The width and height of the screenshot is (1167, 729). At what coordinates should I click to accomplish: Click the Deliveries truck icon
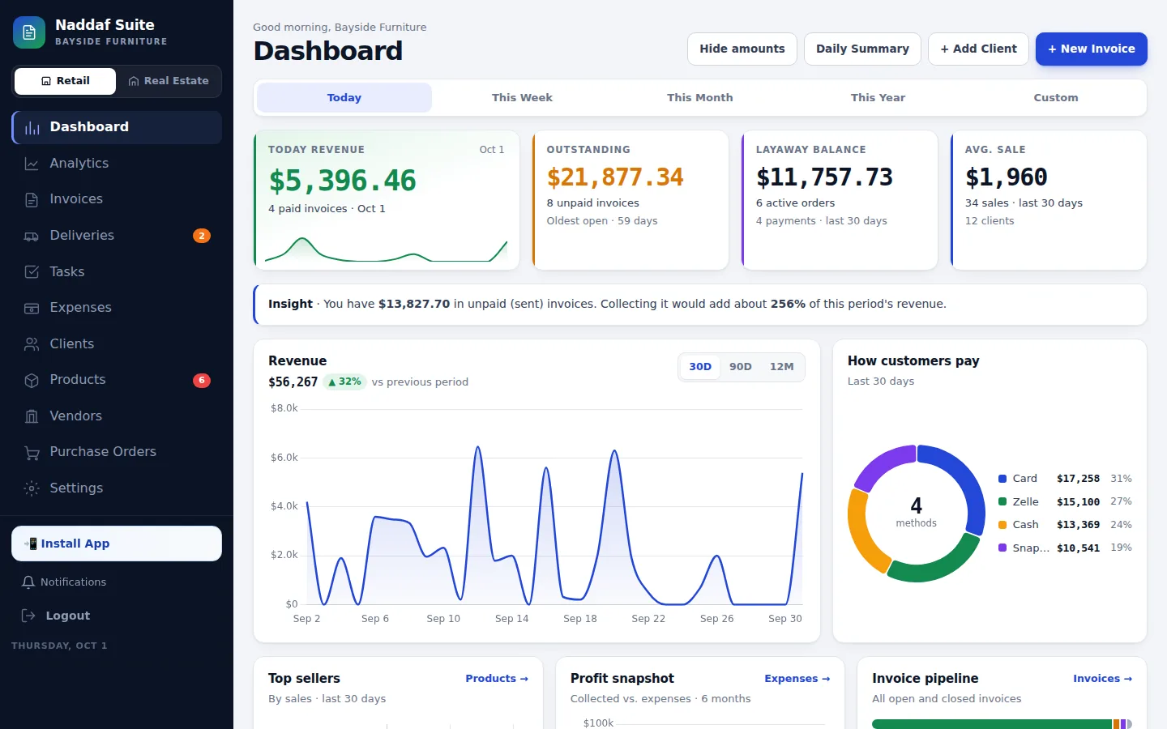pos(32,236)
